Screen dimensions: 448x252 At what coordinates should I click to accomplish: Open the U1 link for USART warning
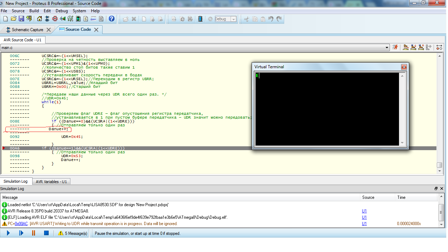coord(364,224)
